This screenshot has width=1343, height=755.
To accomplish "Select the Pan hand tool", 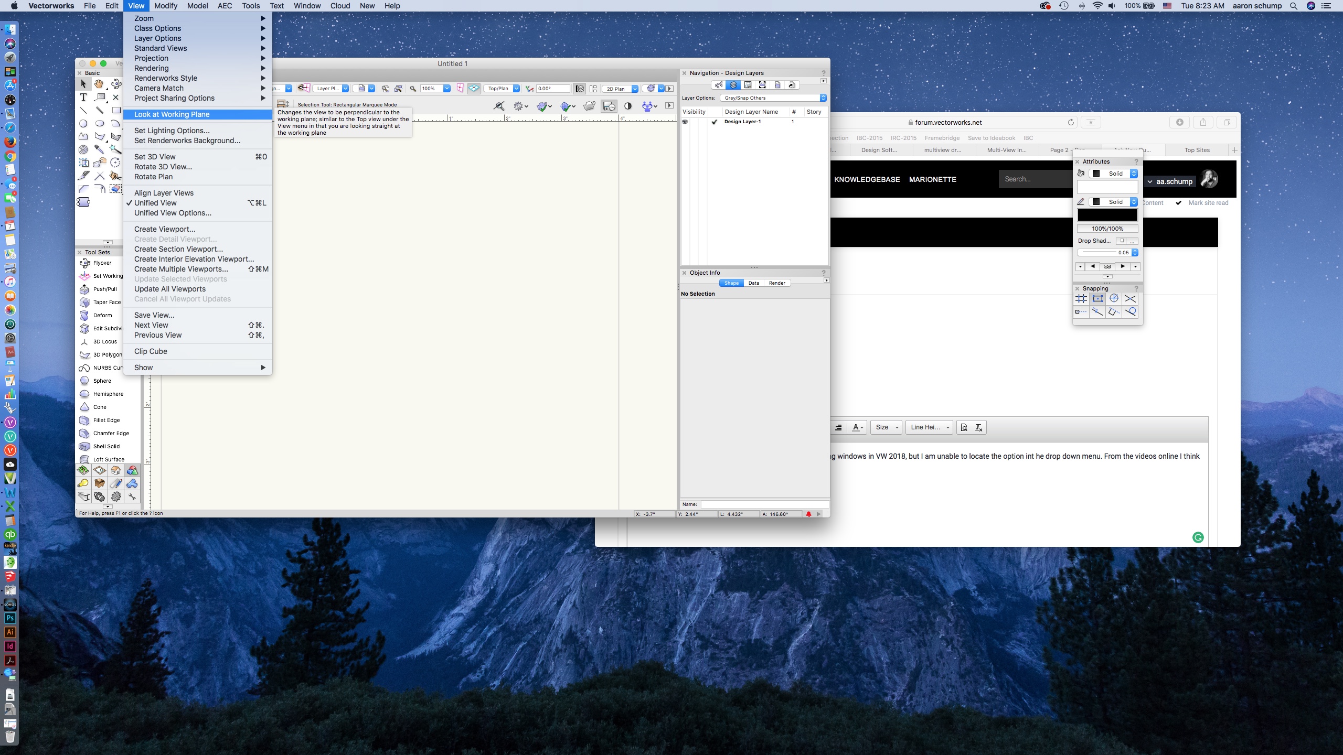I will [x=99, y=84].
